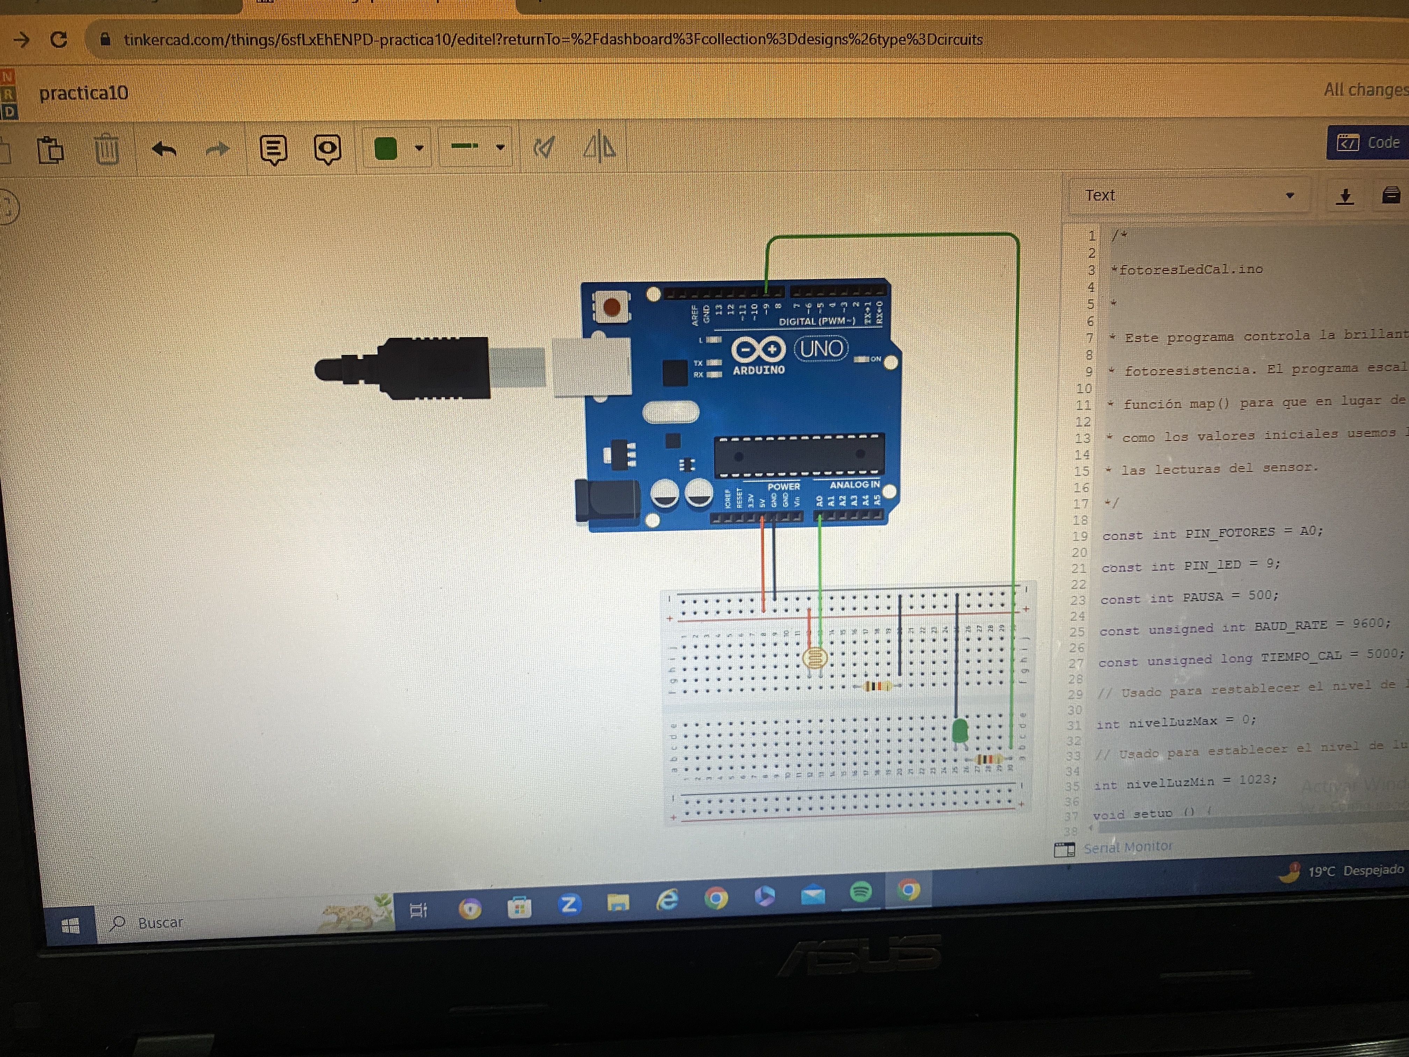Click the Delete trash can icon
This screenshot has width=1409, height=1057.
106,150
